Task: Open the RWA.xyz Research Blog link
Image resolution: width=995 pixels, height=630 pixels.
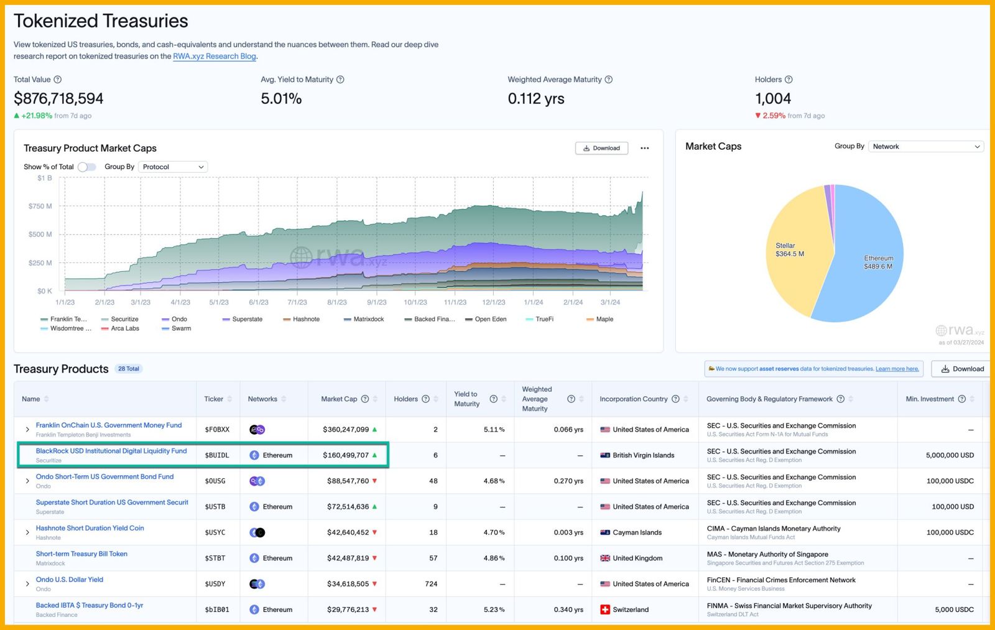Action: (215, 56)
